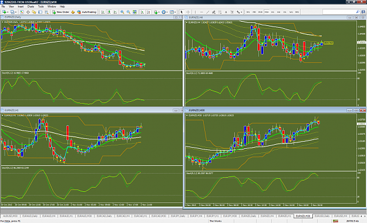
Task: Switch chart to Bar Chart type
Action: point(103,12)
